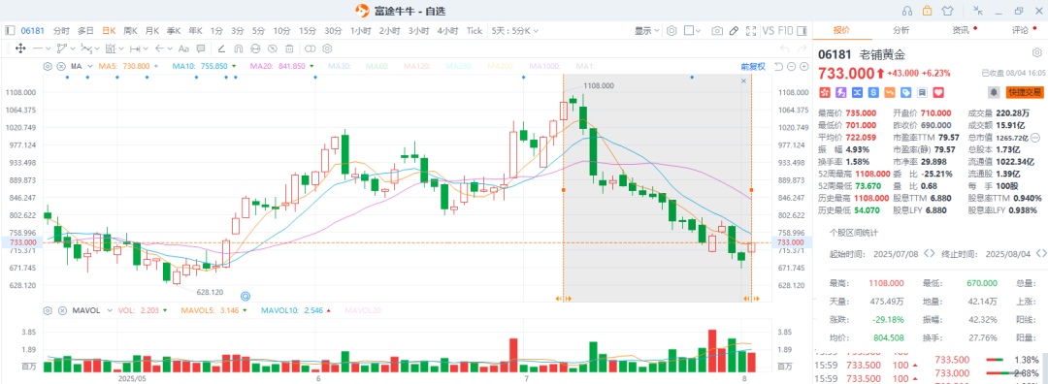Click the orange lock icon in title bar
Screen dimensions: 1048x384
pyautogui.click(x=927, y=10)
